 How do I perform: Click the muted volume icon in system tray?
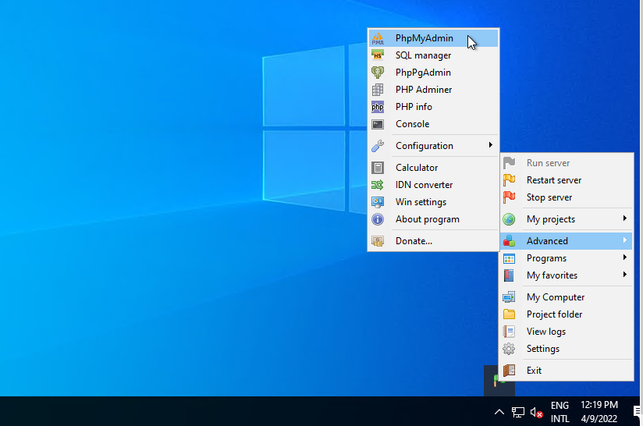[x=536, y=412]
